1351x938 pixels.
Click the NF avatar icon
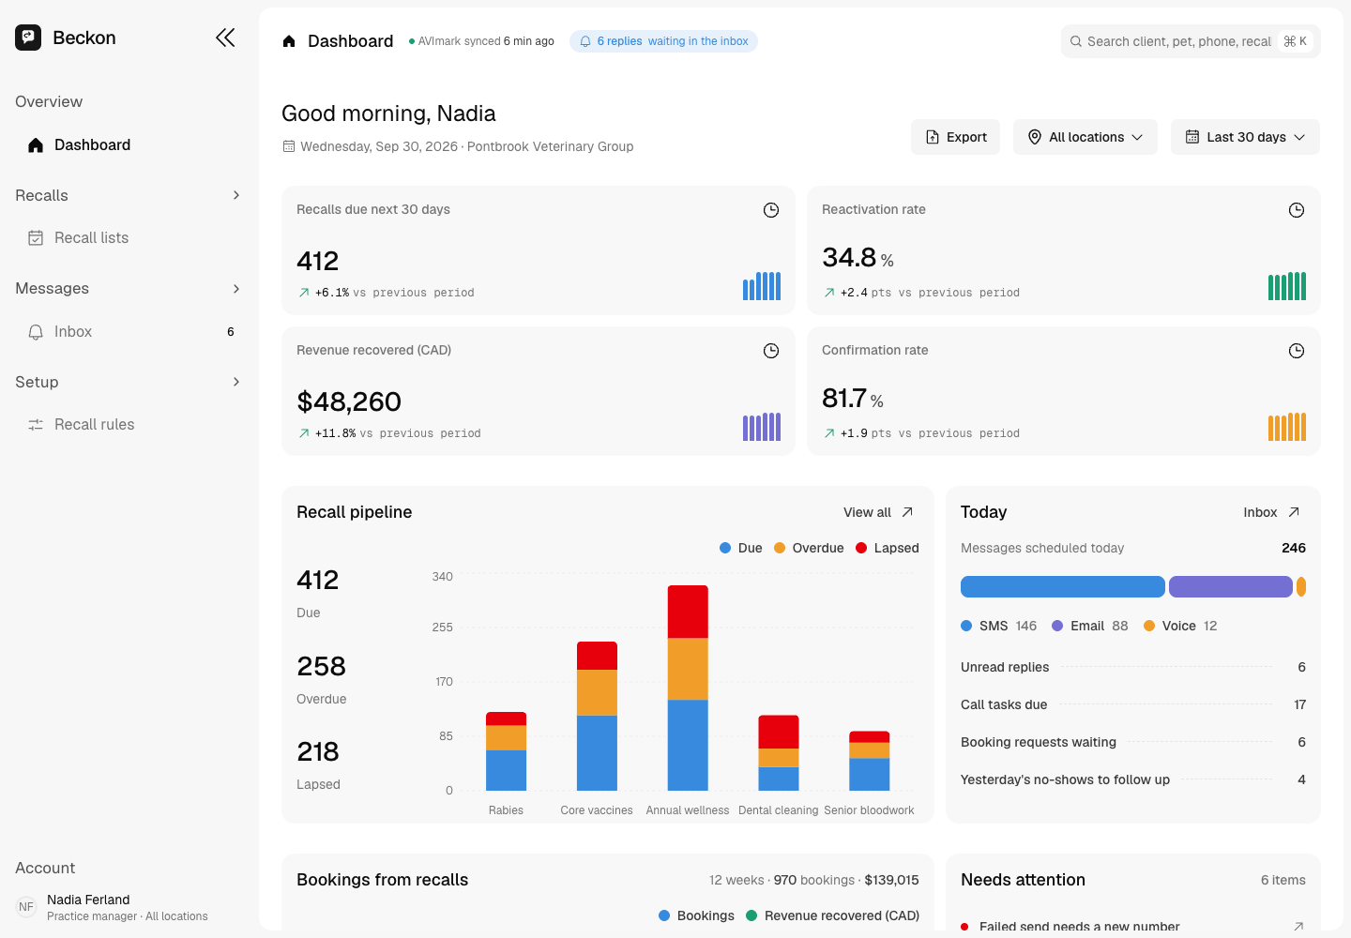pyautogui.click(x=26, y=907)
